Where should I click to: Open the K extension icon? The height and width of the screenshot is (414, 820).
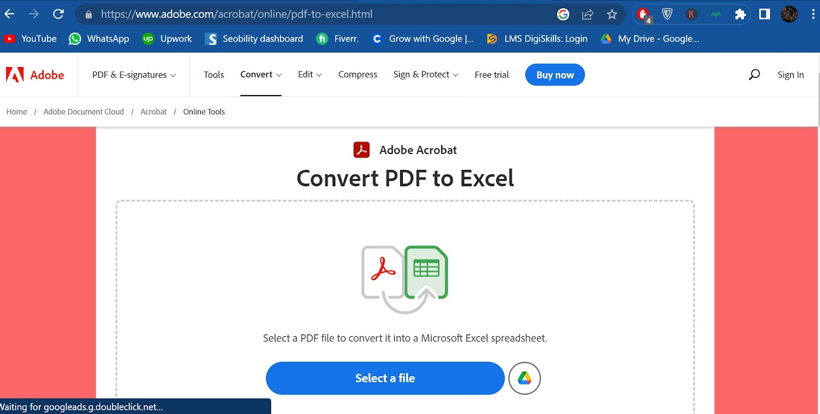691,14
